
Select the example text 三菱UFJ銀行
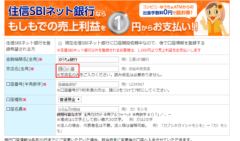tap(139, 60)
